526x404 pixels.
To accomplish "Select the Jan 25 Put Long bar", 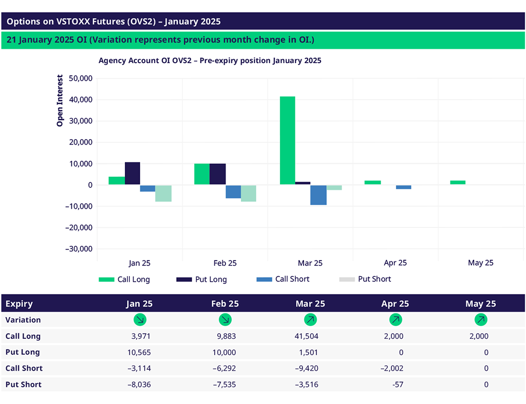I will coord(133,174).
